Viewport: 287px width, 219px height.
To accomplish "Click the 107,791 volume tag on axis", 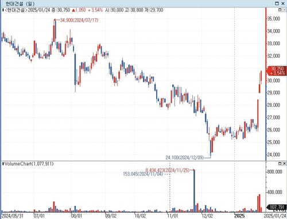I will (277, 207).
